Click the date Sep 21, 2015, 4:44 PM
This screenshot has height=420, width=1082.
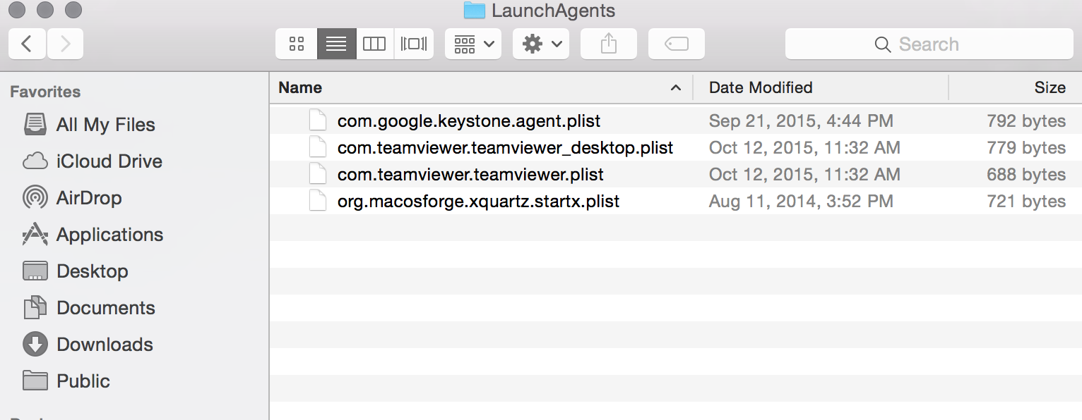pos(801,121)
